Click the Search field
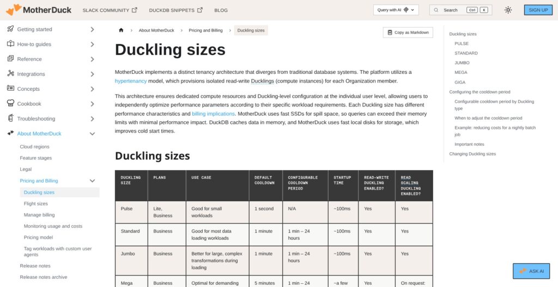Image resolution: width=558 pixels, height=287 pixels. coord(460,10)
